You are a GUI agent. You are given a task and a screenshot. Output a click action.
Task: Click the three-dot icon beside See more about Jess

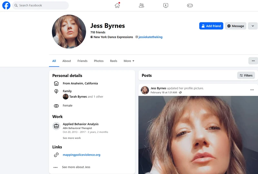(55, 167)
